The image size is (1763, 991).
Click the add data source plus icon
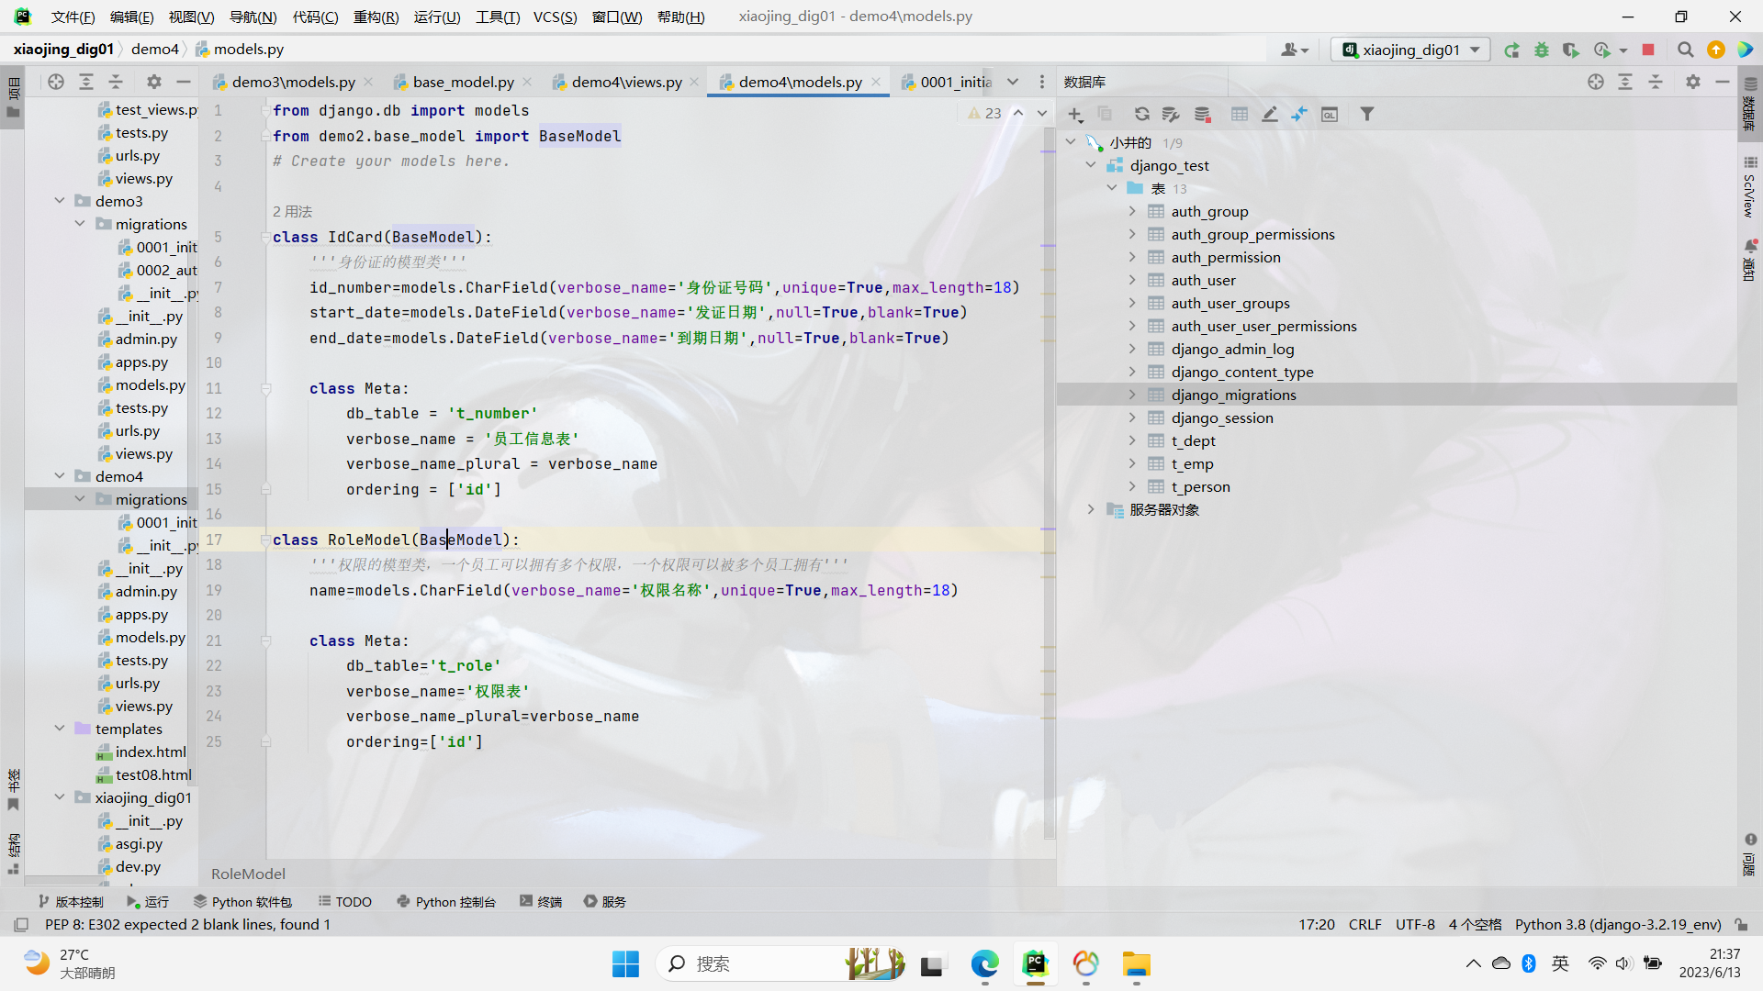pos(1075,114)
